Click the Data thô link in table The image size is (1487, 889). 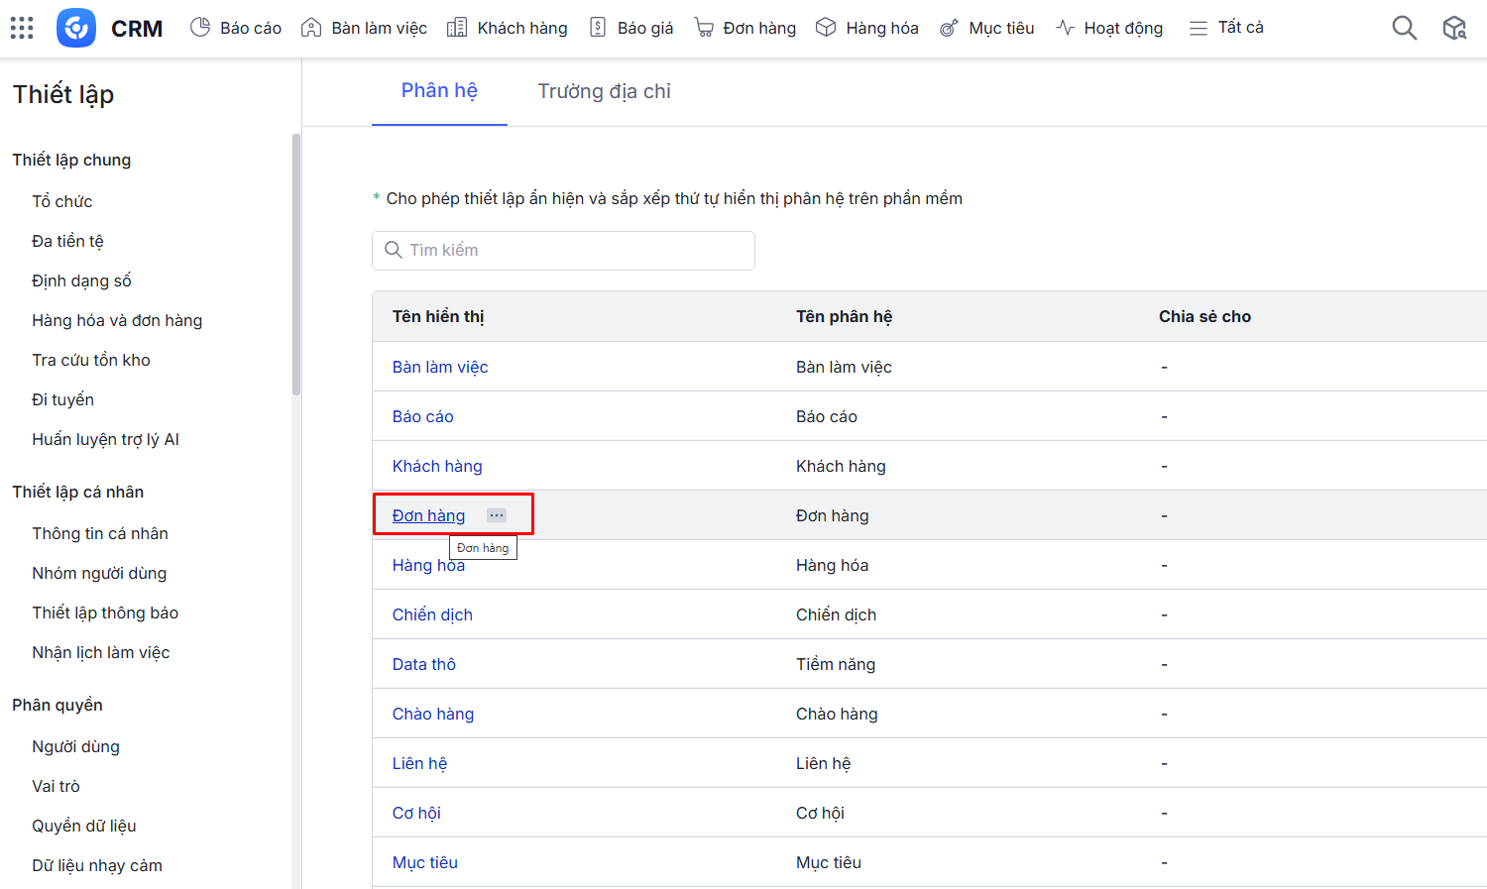click(424, 664)
